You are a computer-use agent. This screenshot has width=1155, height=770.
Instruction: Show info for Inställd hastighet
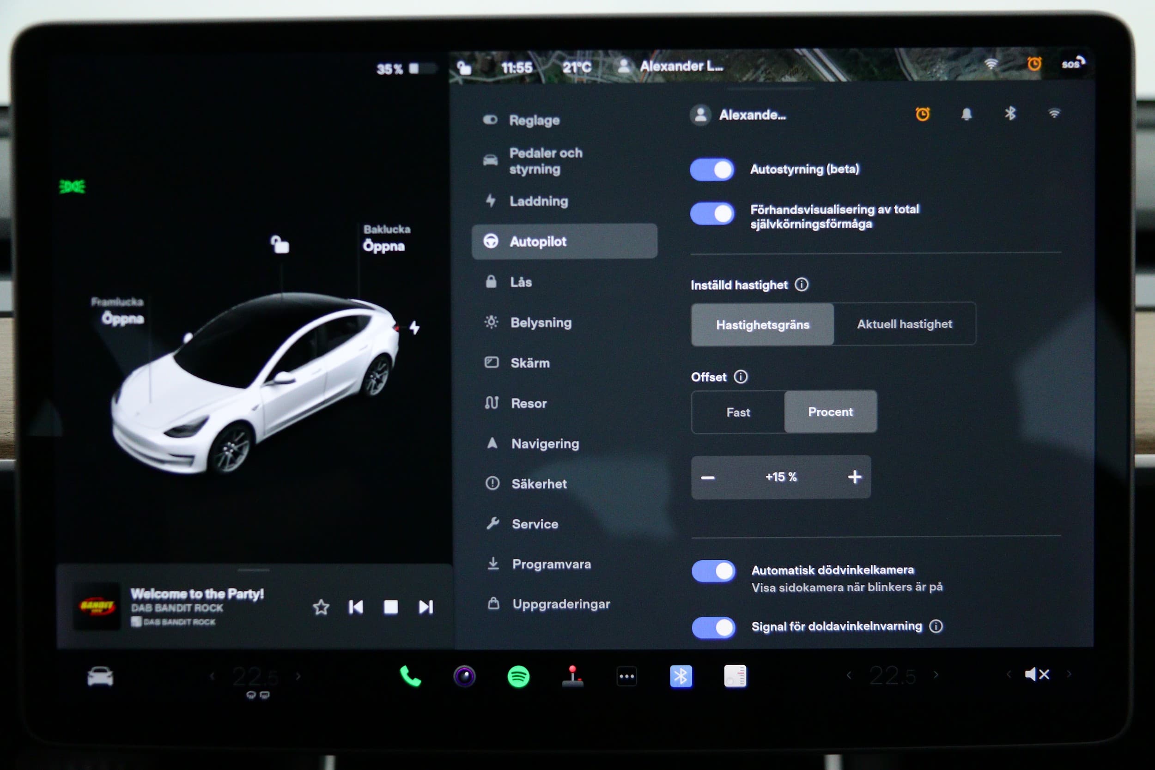pos(802,285)
